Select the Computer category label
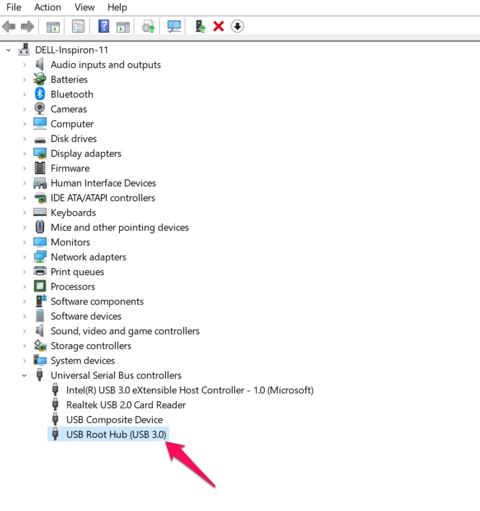Image resolution: width=480 pixels, height=511 pixels. pos(72,124)
